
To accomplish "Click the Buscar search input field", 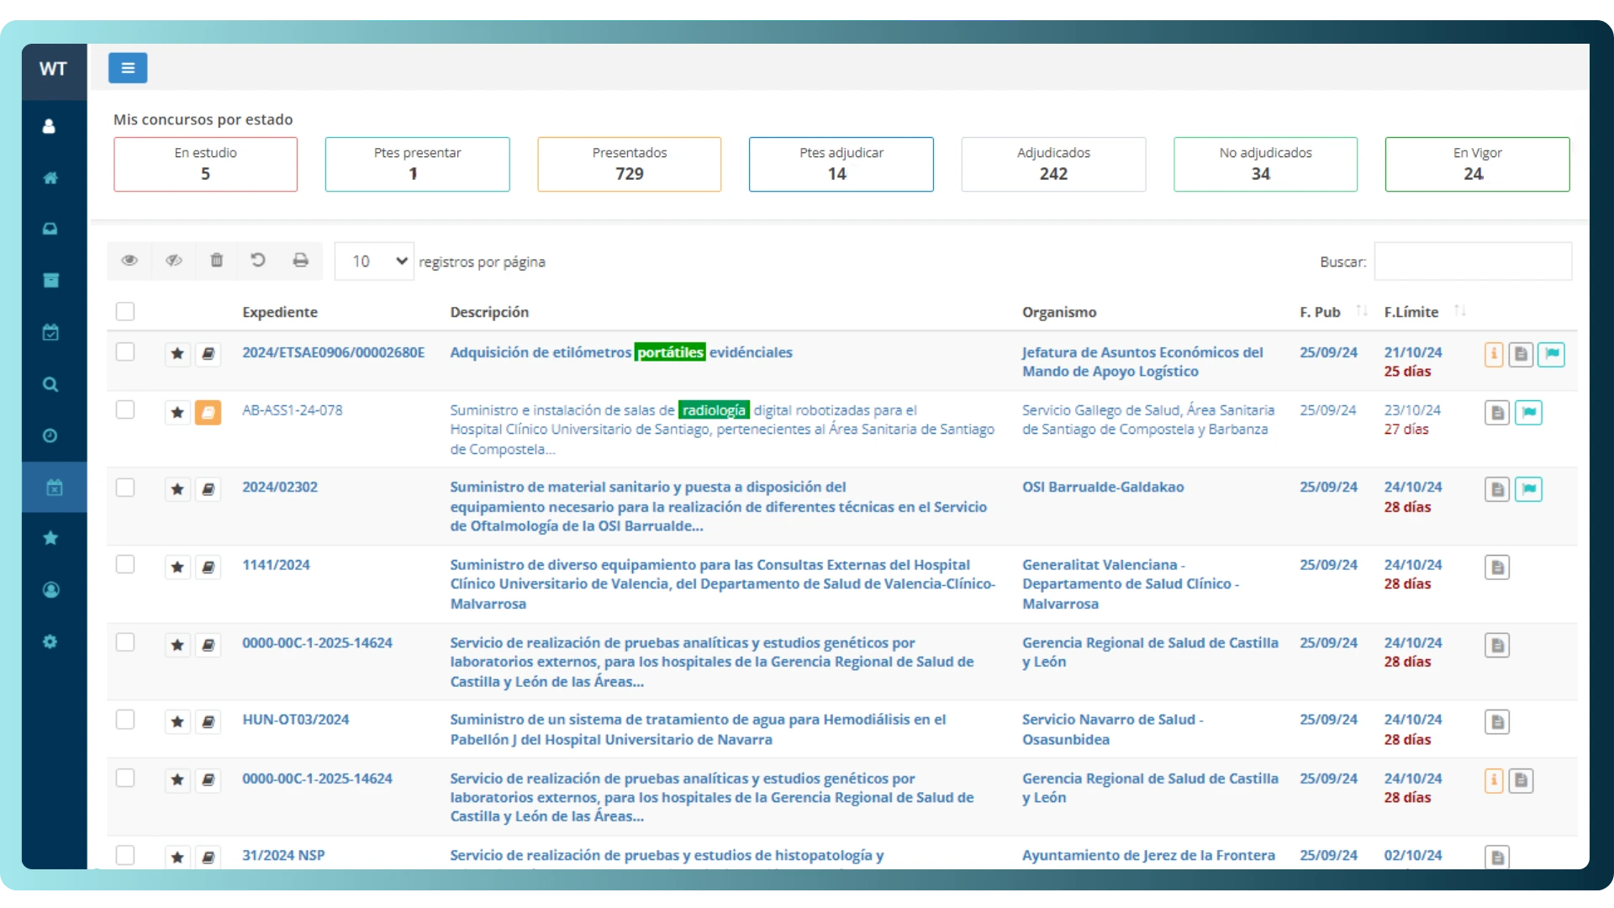I will pyautogui.click(x=1473, y=261).
